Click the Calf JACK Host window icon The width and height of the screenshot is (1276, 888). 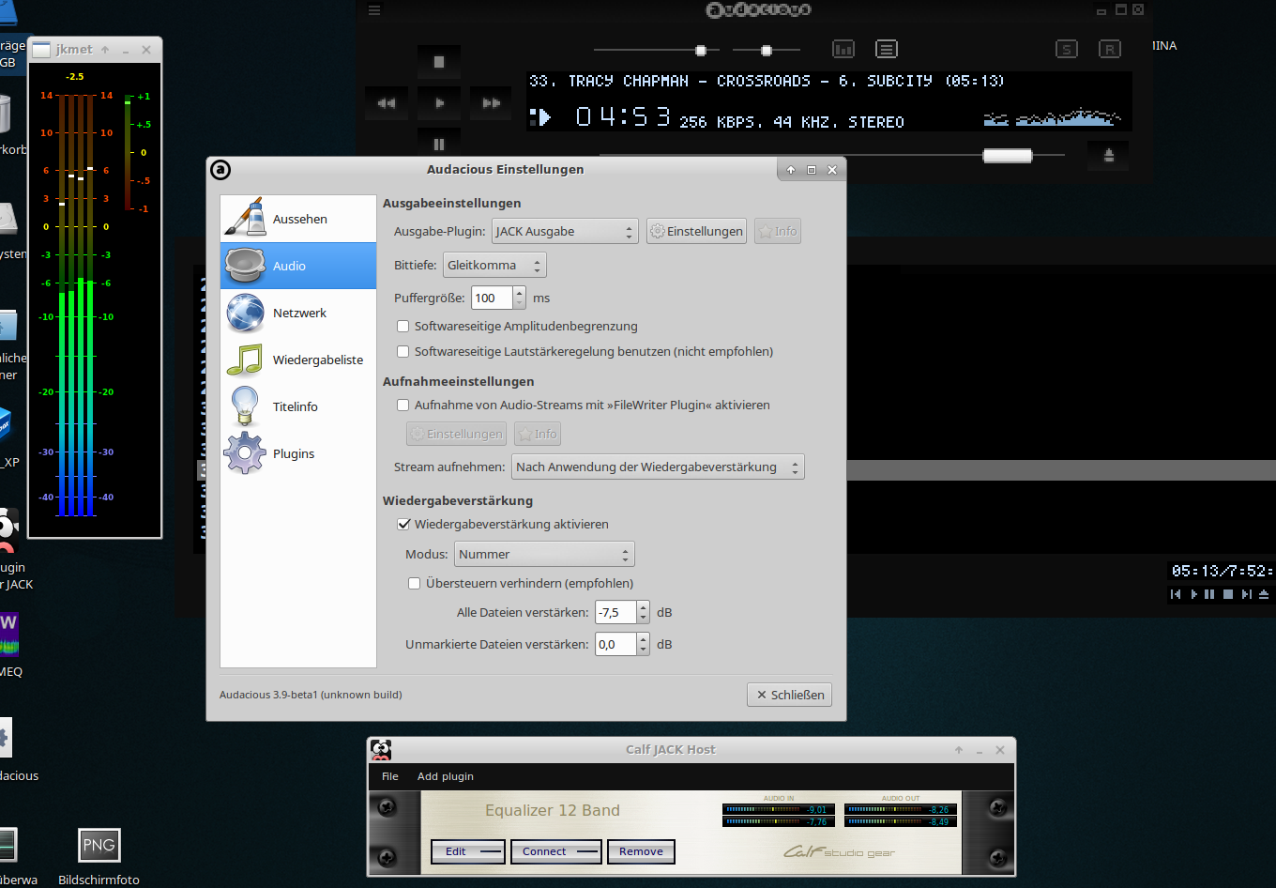click(381, 749)
